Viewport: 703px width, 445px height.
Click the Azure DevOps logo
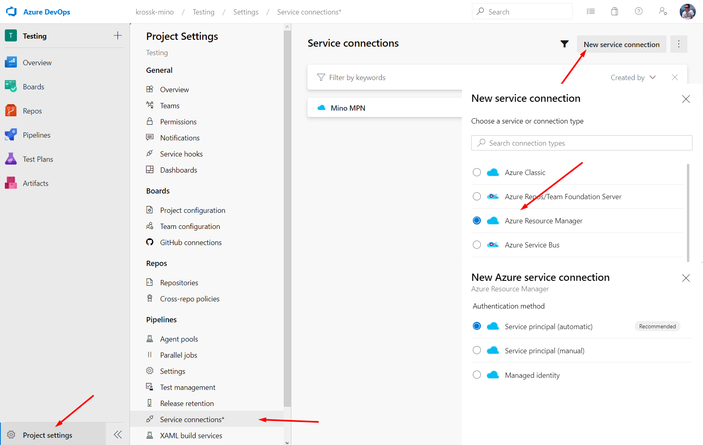pos(11,12)
